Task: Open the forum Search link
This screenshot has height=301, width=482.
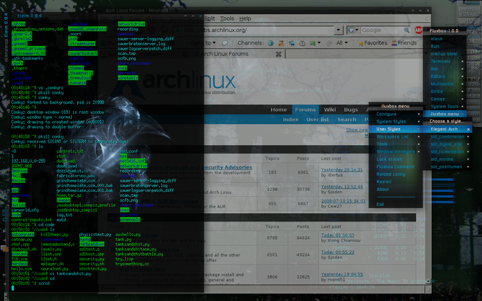Action: [x=346, y=119]
